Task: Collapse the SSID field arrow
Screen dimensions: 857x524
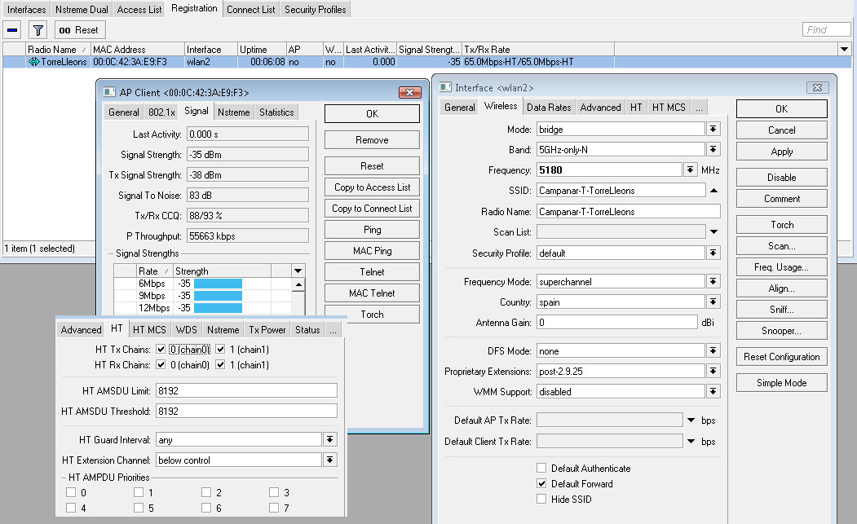Action: pyautogui.click(x=713, y=190)
